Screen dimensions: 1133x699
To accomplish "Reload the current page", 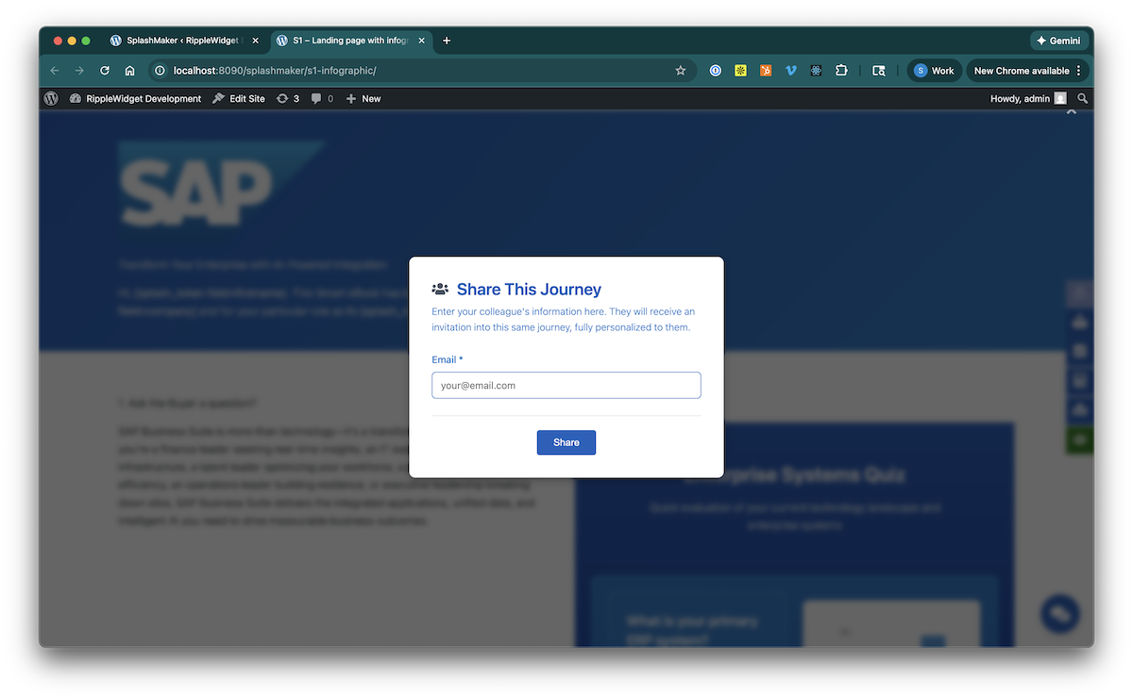I will (105, 71).
